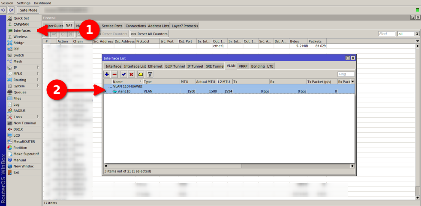Open the Address Lists firewall tab
Image resolution: width=421 pixels, height=206 pixels.
coord(159,26)
